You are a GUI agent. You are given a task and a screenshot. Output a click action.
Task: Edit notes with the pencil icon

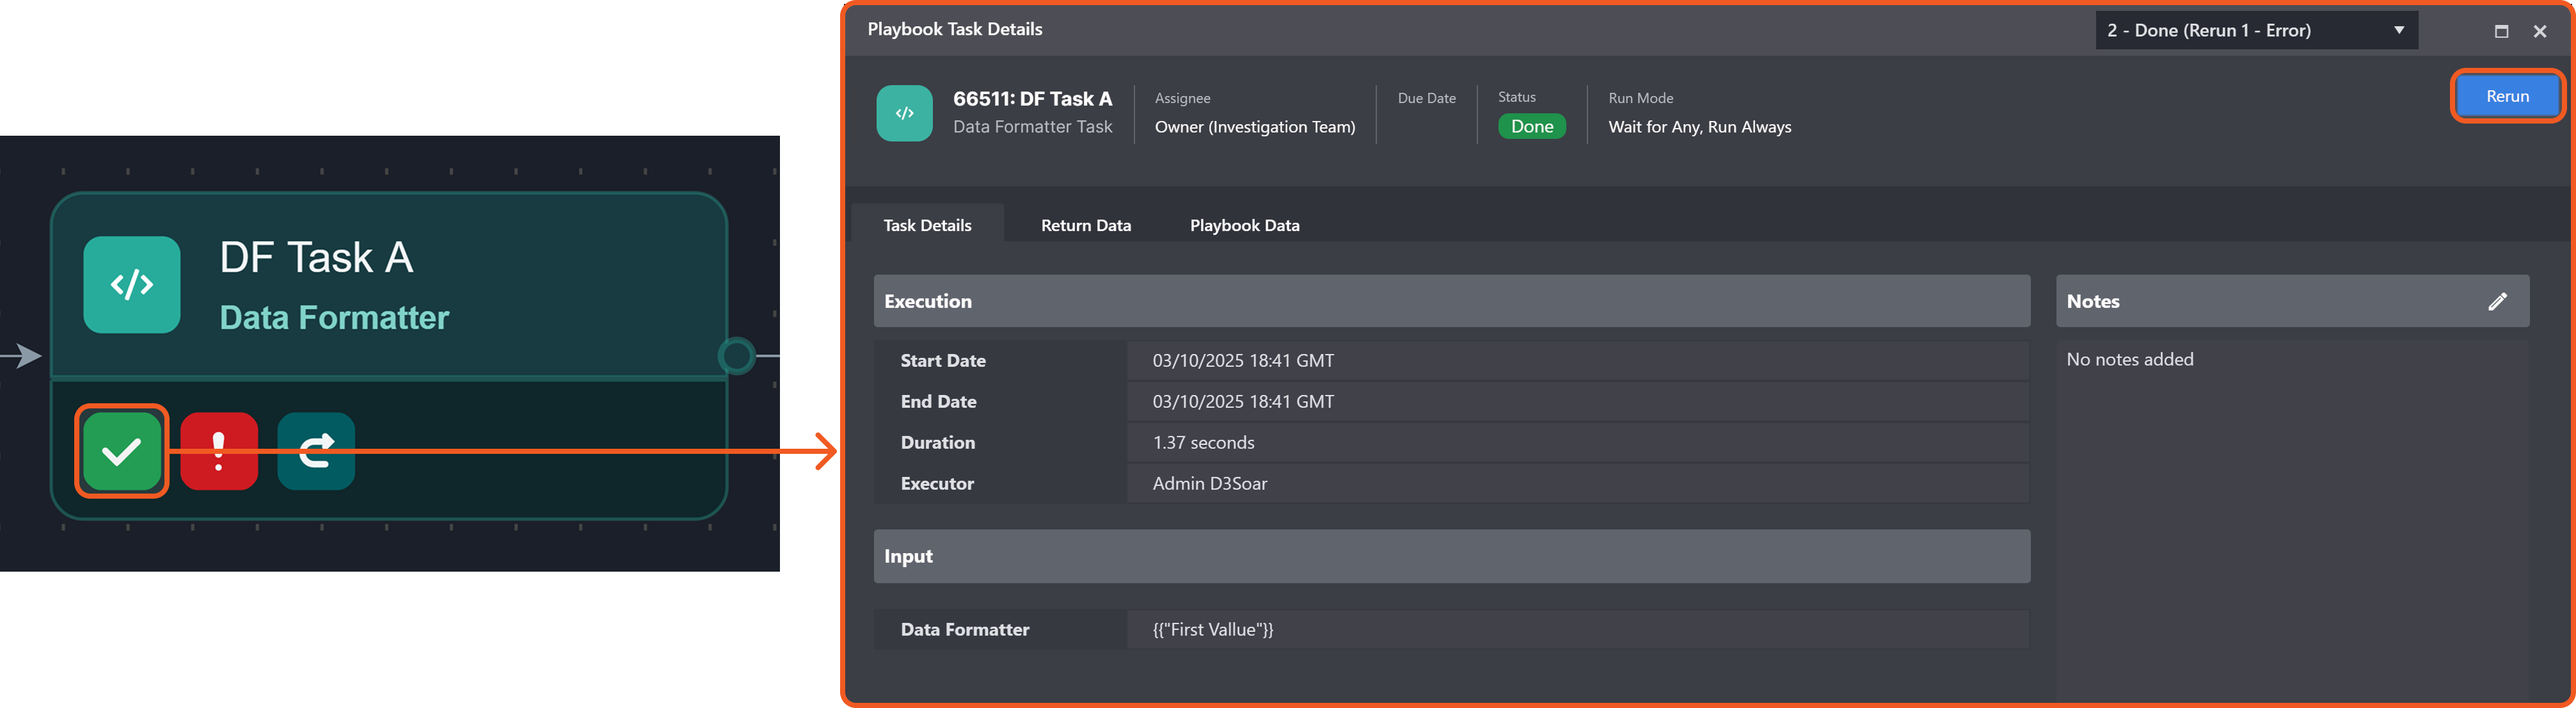(2497, 301)
